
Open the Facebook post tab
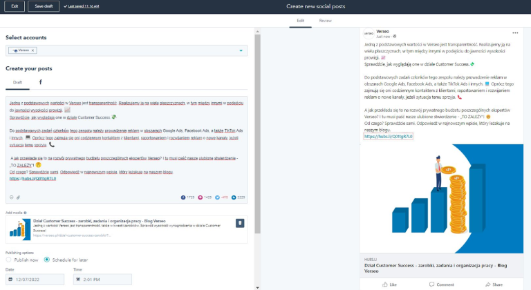(x=40, y=82)
